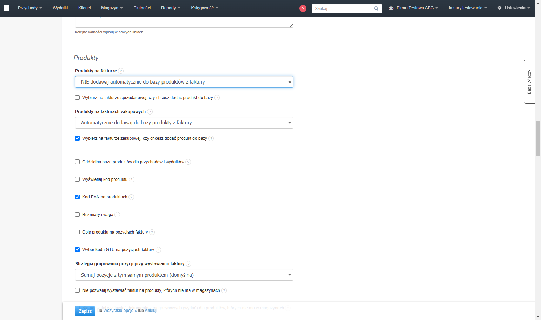Open help icon for fakturze zakupowej checkbox
This screenshot has height=320, width=541.
[x=211, y=138]
